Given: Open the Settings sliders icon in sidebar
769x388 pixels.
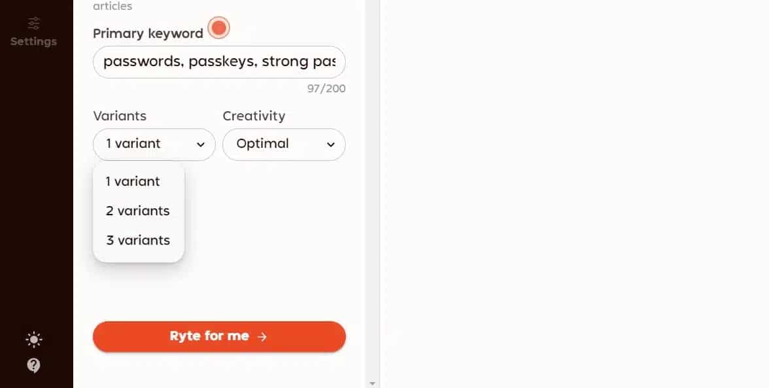Looking at the screenshot, I should (x=33, y=23).
